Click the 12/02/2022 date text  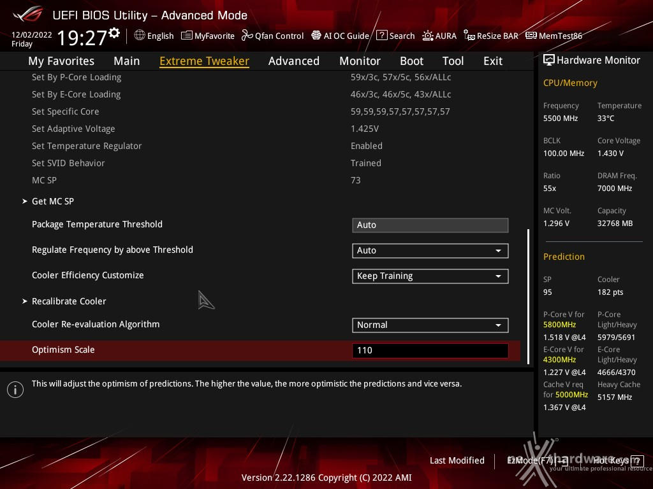32,35
